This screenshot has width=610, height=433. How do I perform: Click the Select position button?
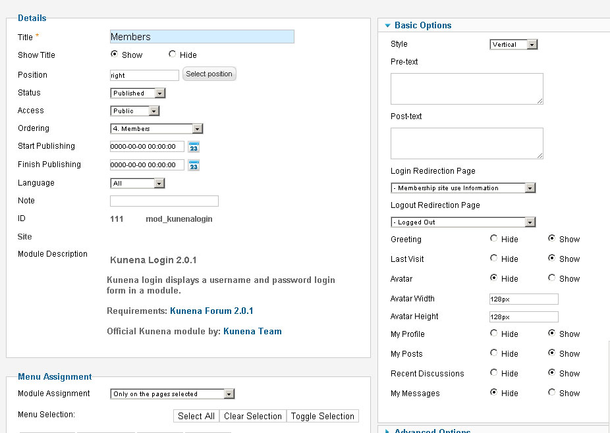[x=209, y=74]
